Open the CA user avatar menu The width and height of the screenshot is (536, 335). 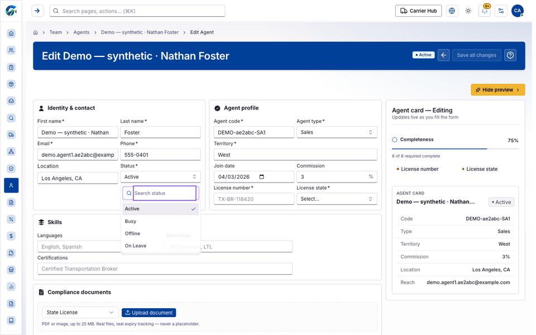518,11
